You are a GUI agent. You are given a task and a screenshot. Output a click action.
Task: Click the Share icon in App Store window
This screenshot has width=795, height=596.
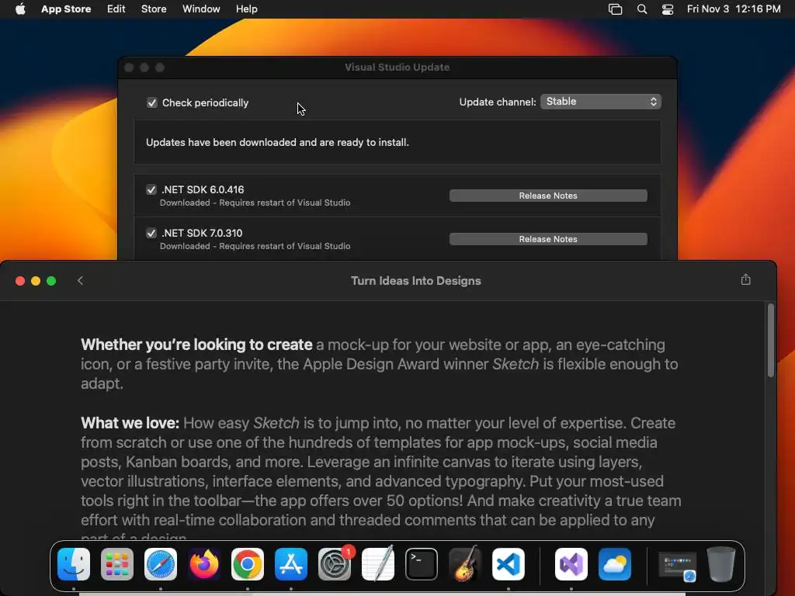[746, 279]
